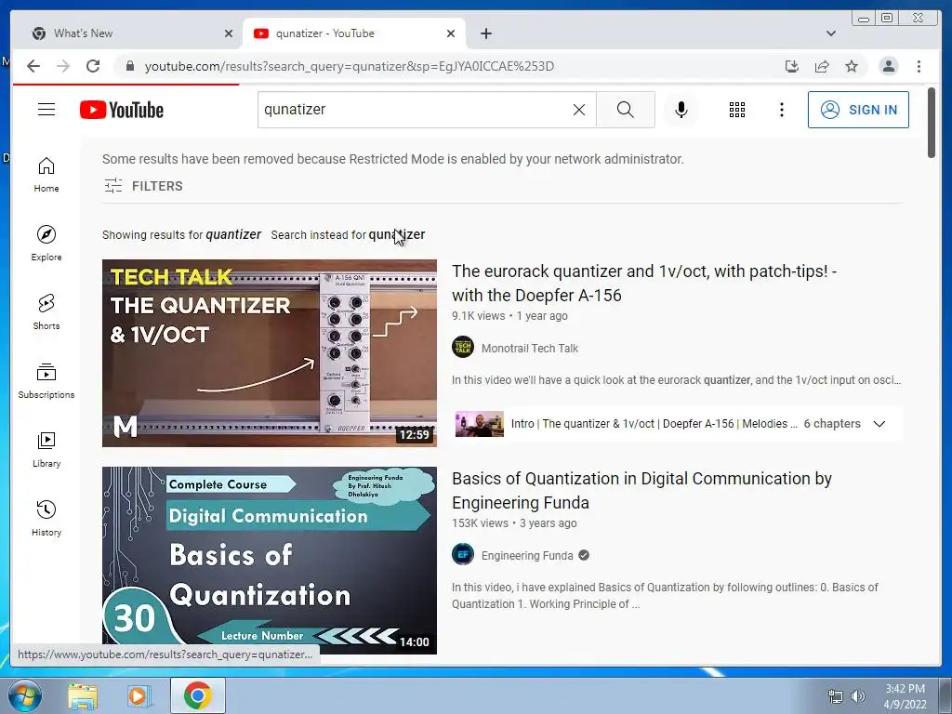Screen dimensions: 952x714
Task: Click the system tray network icon
Action: (x=836, y=696)
